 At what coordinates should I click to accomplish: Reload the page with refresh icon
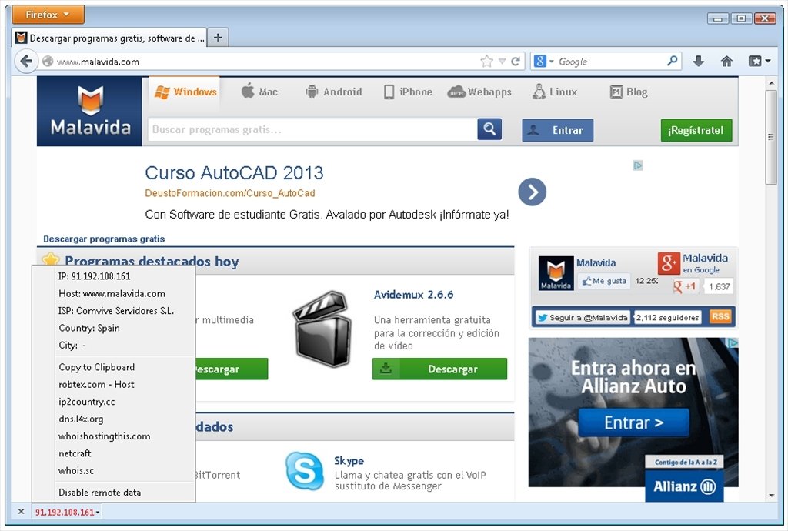(515, 62)
